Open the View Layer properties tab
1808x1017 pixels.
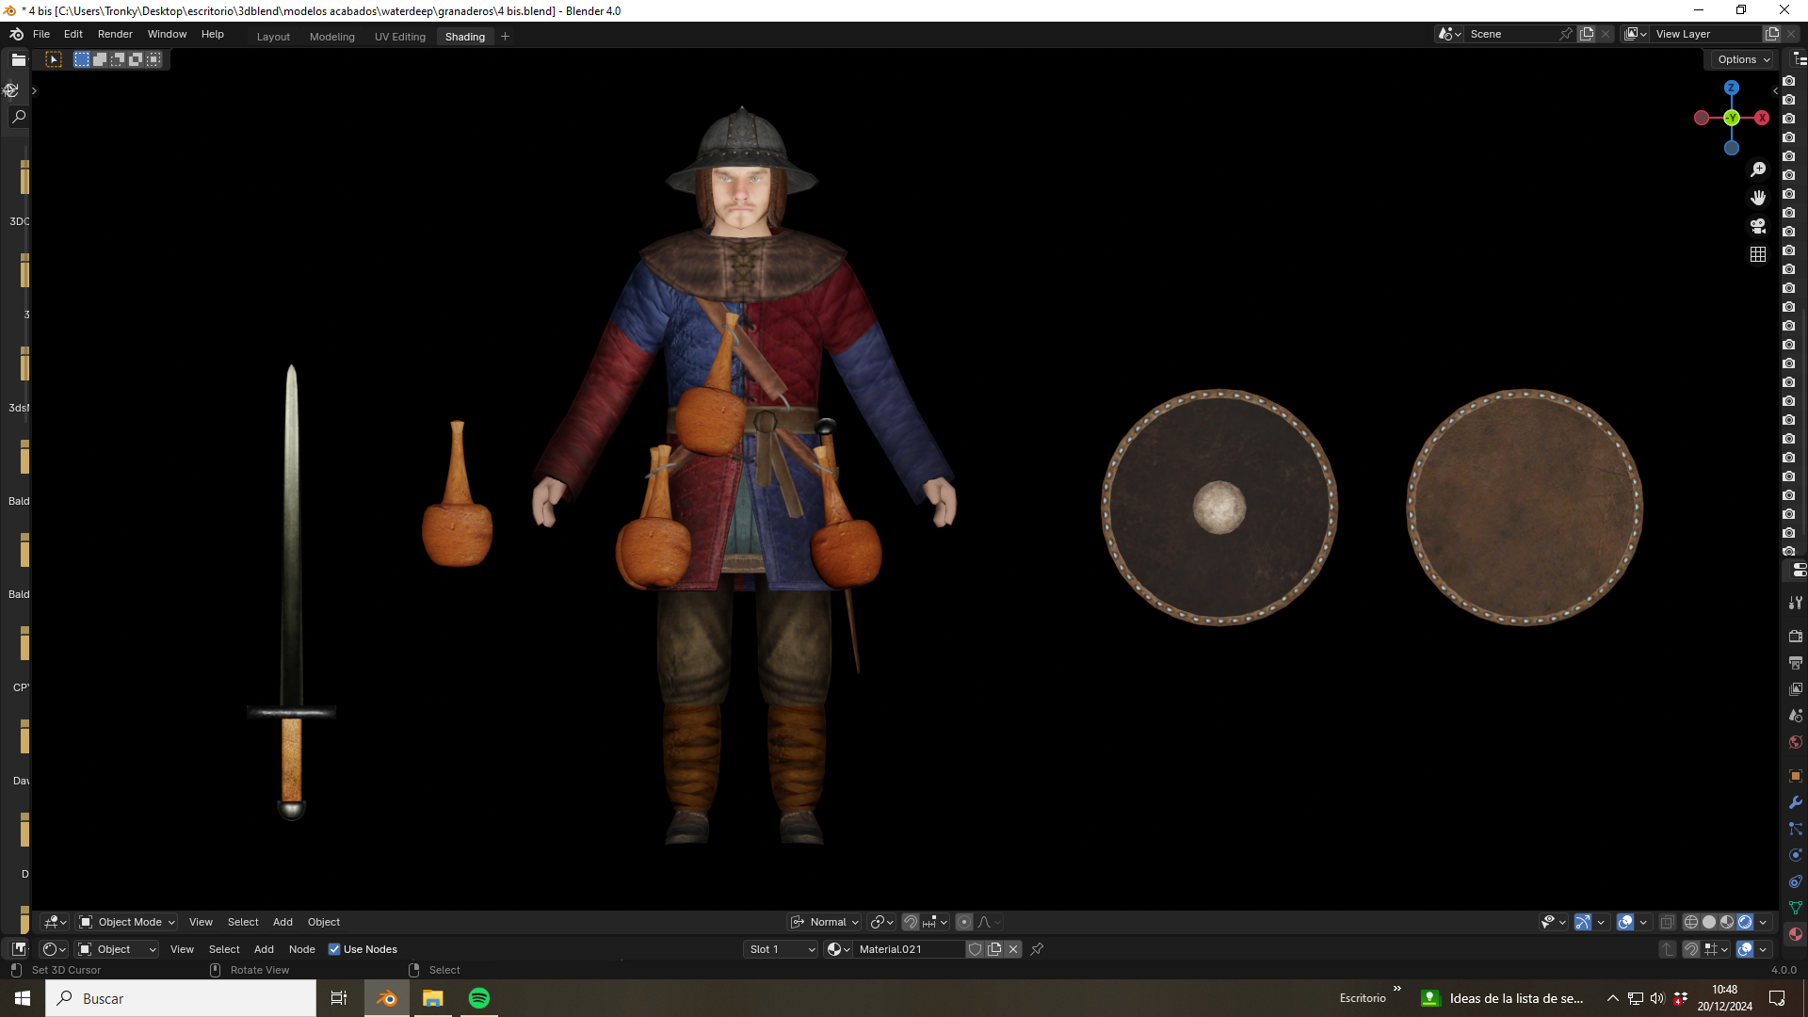(1795, 689)
